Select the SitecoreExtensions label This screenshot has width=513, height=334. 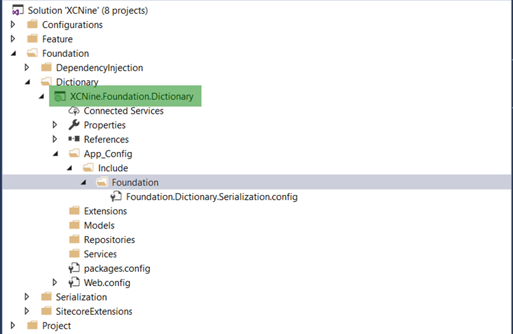(x=94, y=311)
